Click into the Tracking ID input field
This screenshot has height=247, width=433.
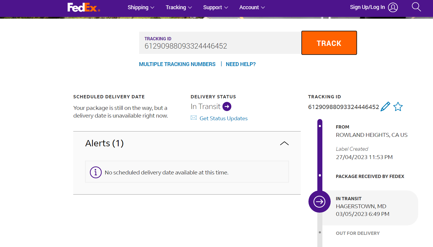pyautogui.click(x=219, y=46)
